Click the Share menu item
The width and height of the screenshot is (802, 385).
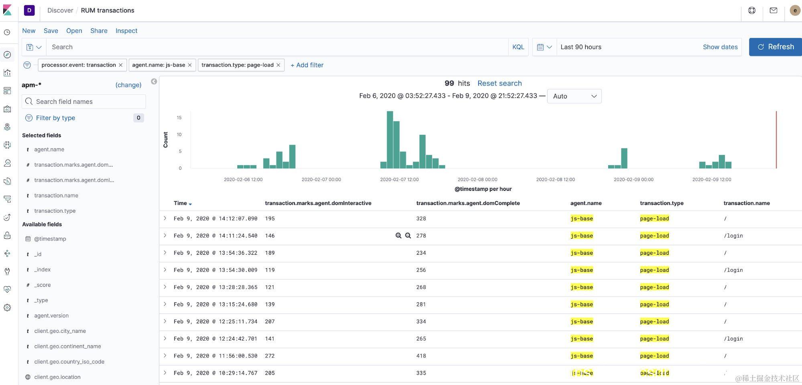[x=99, y=31]
